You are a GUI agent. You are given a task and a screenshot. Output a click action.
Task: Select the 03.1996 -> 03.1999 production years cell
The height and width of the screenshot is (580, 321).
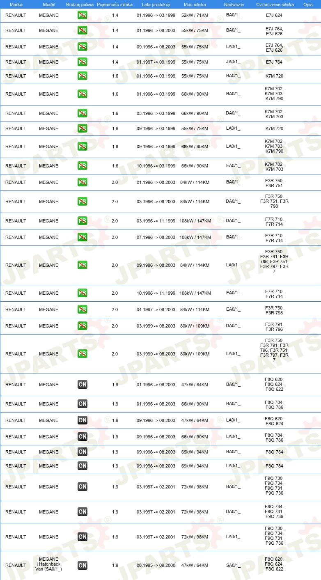156,113
